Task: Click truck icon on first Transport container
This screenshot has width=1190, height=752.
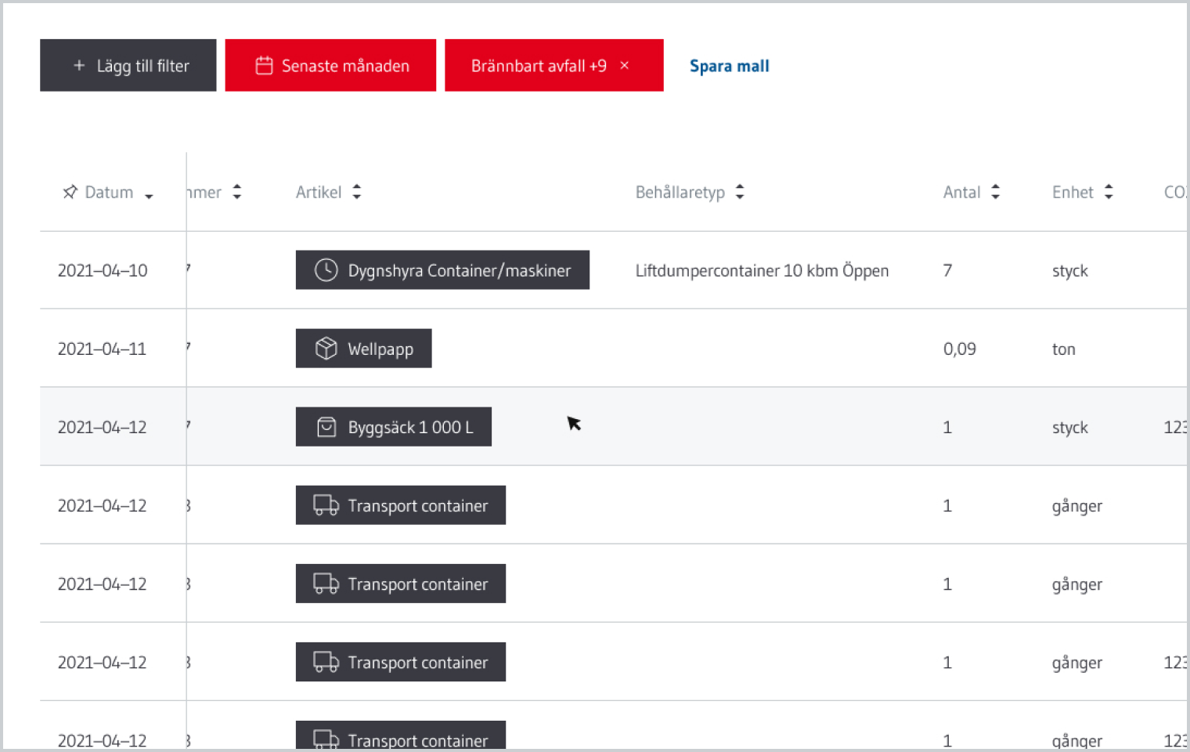Action: click(326, 505)
